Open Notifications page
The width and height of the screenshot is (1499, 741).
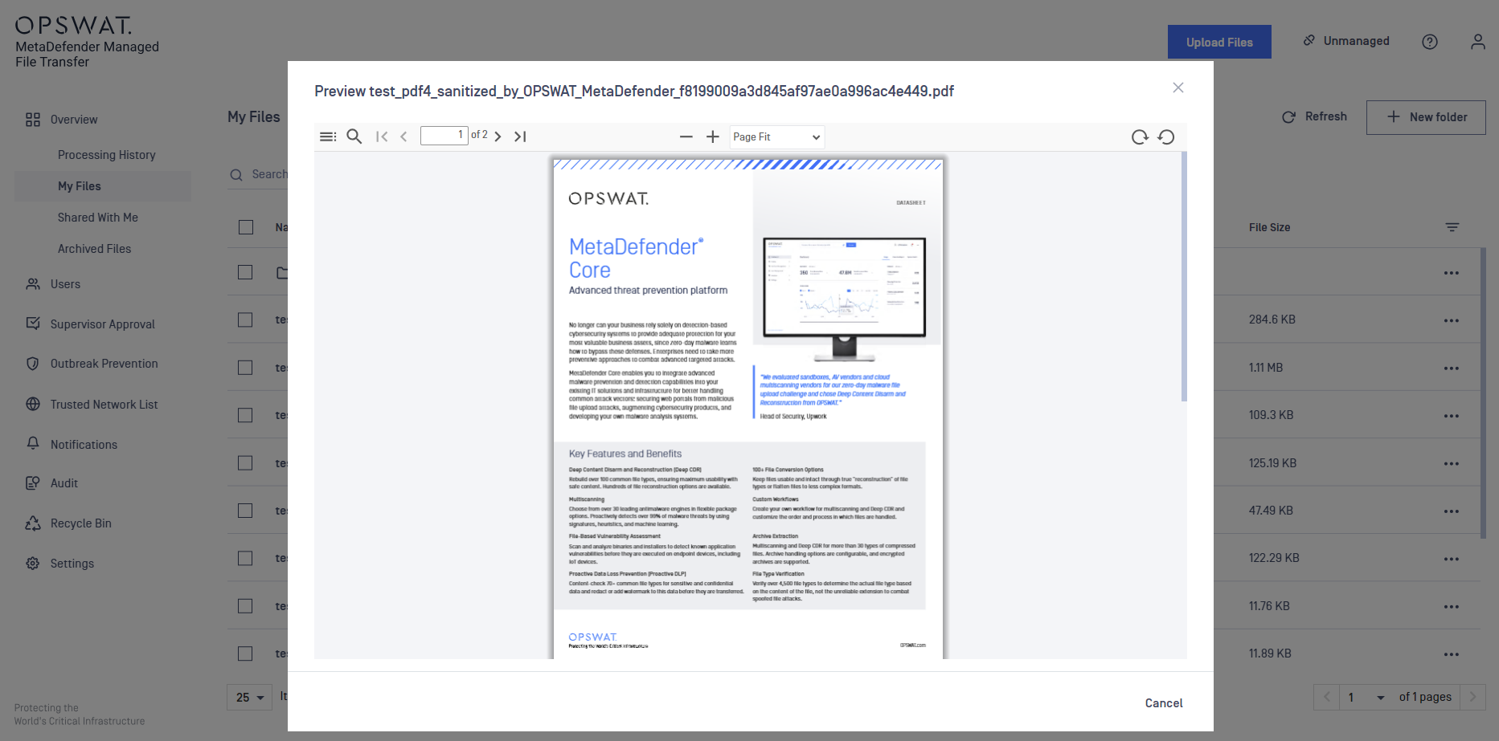84,445
